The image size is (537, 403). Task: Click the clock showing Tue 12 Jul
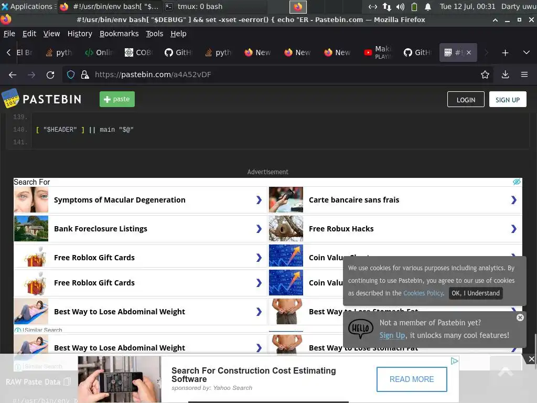tap(467, 6)
